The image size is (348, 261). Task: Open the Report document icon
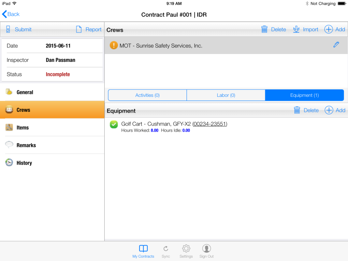point(79,30)
